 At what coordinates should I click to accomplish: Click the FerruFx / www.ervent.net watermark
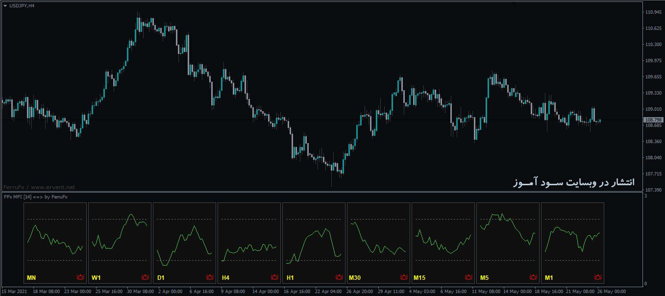39,187
